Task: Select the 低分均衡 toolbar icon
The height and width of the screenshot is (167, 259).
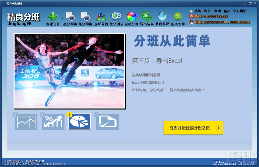Action: pyautogui.click(x=85, y=16)
